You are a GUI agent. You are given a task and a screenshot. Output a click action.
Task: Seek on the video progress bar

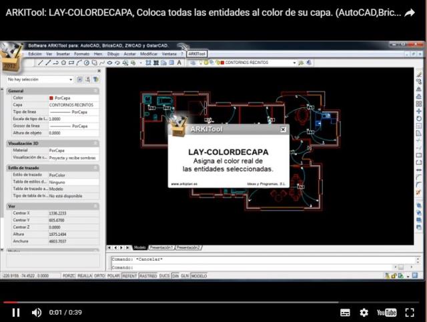(x=211, y=302)
